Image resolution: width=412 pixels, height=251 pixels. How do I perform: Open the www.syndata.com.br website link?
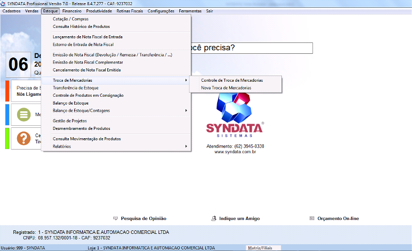point(235,152)
